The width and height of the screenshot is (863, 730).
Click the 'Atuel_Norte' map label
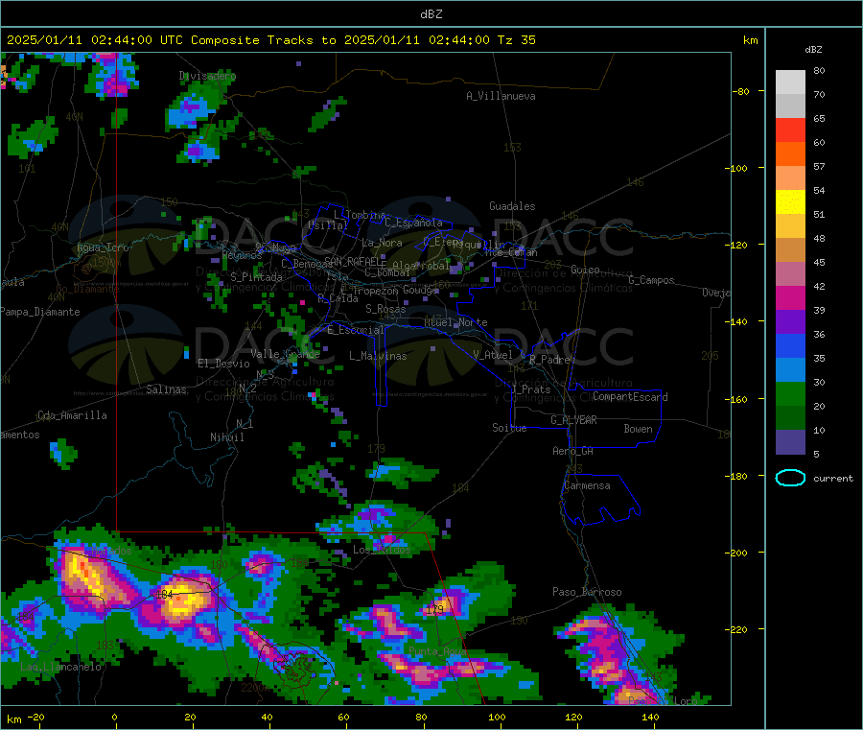pos(455,322)
